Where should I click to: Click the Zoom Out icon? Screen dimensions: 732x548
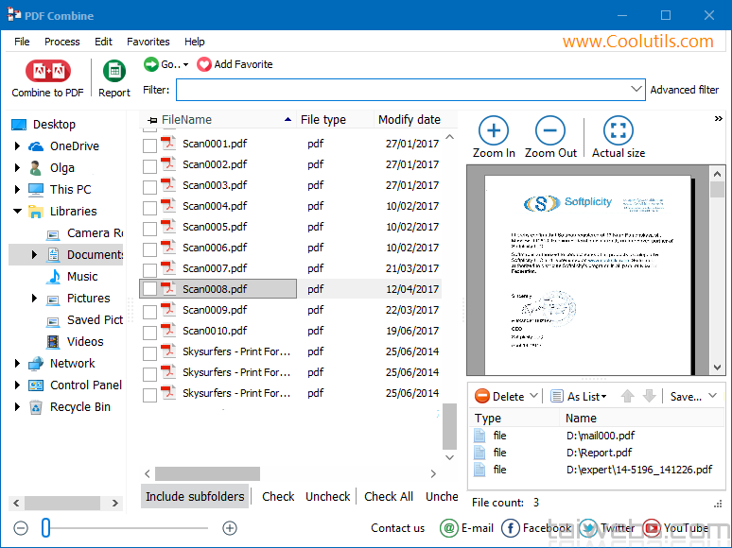point(550,130)
